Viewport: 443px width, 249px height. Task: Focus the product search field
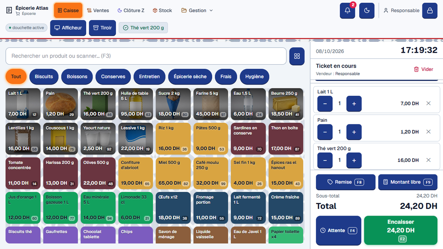coord(146,56)
